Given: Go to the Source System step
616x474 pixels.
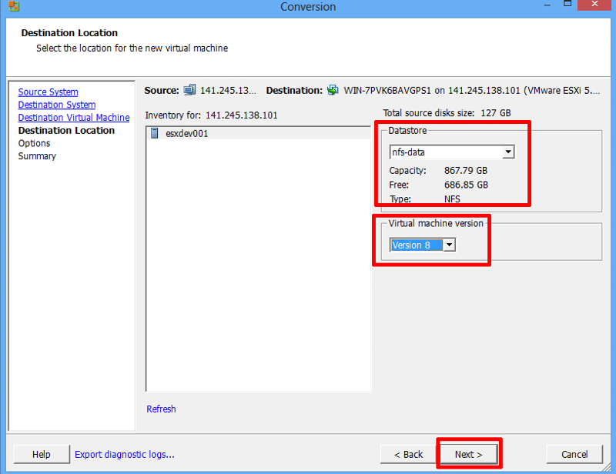Looking at the screenshot, I should (x=48, y=92).
